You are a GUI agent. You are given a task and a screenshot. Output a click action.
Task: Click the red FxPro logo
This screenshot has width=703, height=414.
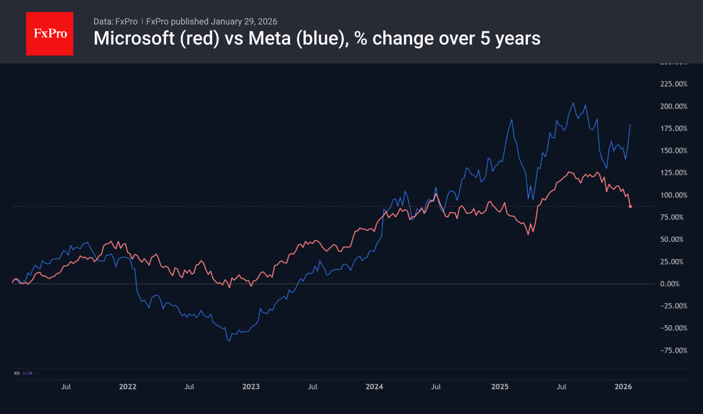pyautogui.click(x=49, y=34)
